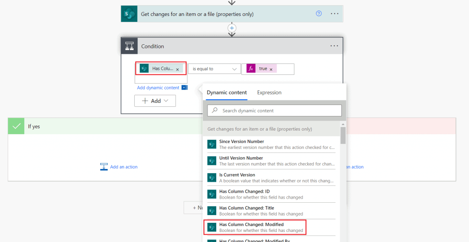Click the search magnifier icon

click(x=215, y=110)
